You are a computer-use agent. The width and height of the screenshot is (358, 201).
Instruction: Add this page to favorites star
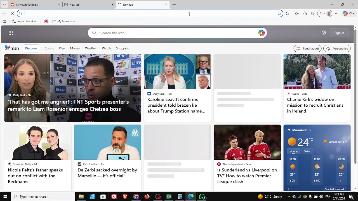click(279, 13)
